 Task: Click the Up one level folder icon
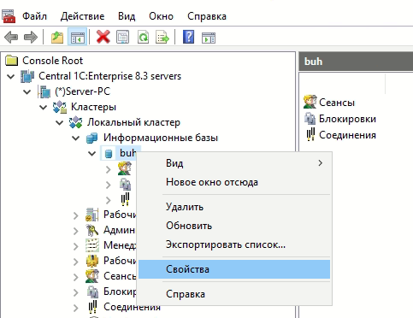point(57,37)
